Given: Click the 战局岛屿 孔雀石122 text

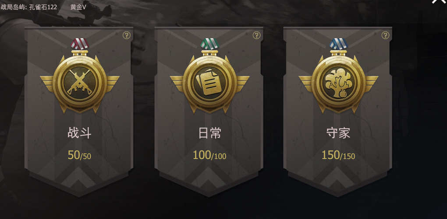Looking at the screenshot, I should pyautogui.click(x=29, y=7).
